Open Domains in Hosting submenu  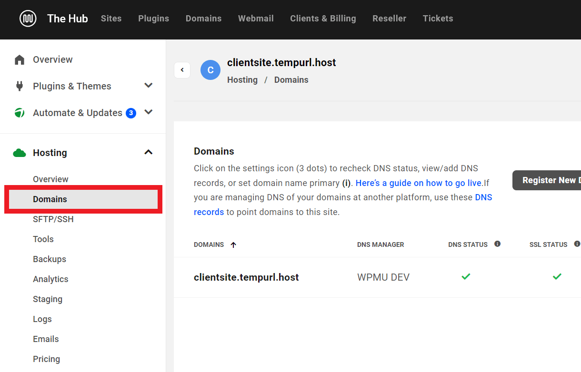click(x=83, y=199)
